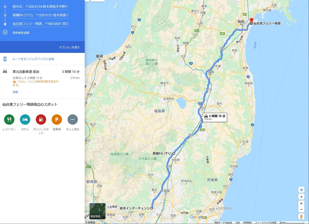The image size is (309, 224).
Task: Open the restaurants (レストラン) nearby icon
Action: pyautogui.click(x=9, y=119)
